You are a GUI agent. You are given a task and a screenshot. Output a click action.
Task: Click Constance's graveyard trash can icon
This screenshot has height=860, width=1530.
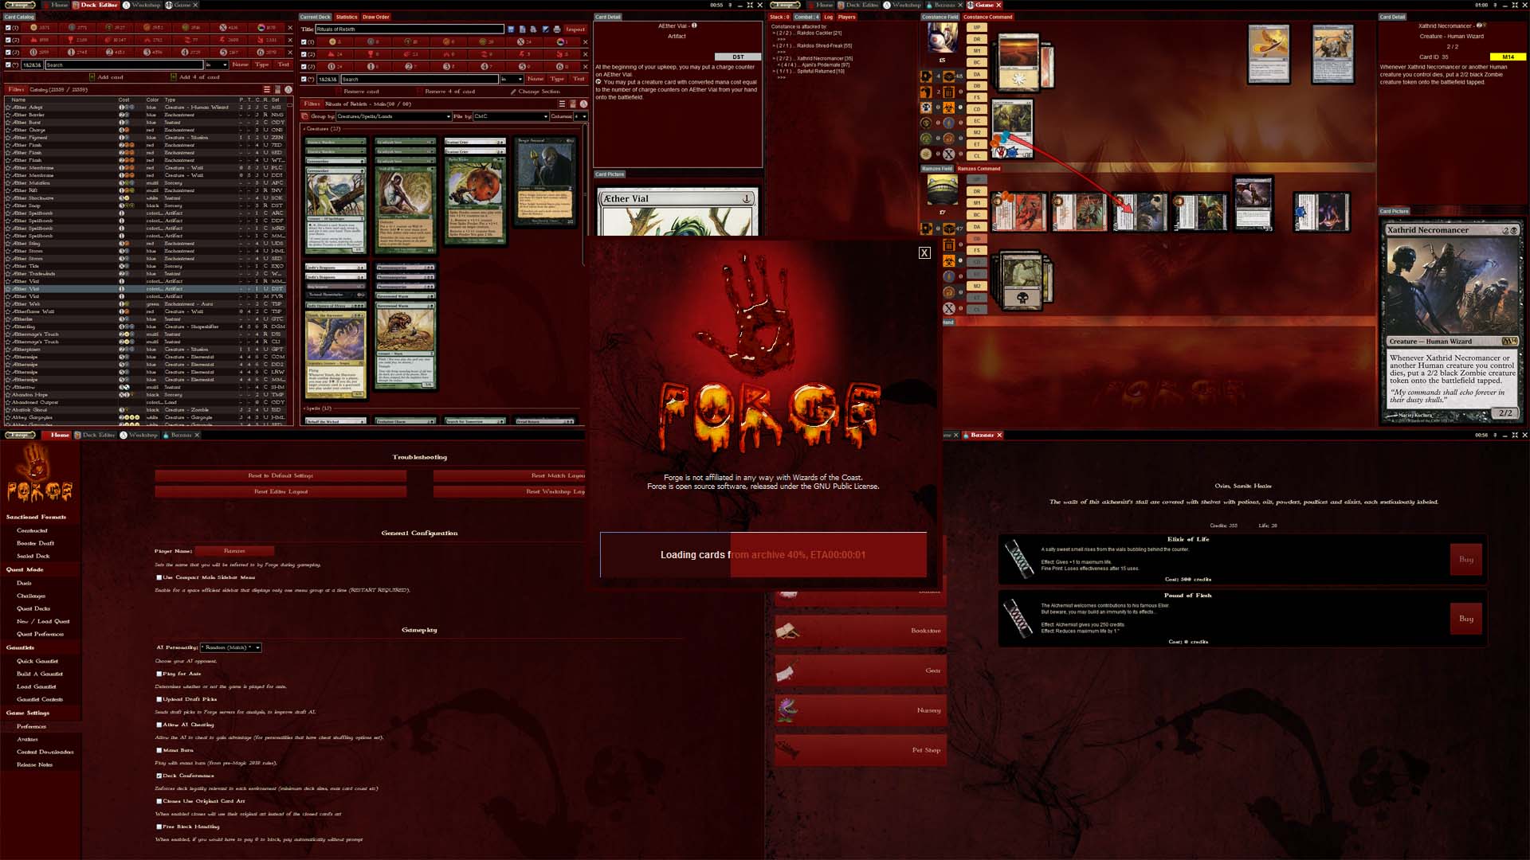pos(948,92)
